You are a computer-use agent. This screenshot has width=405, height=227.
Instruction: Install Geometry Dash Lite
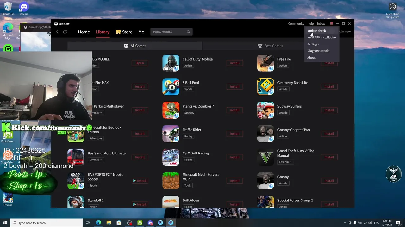tap(329, 87)
